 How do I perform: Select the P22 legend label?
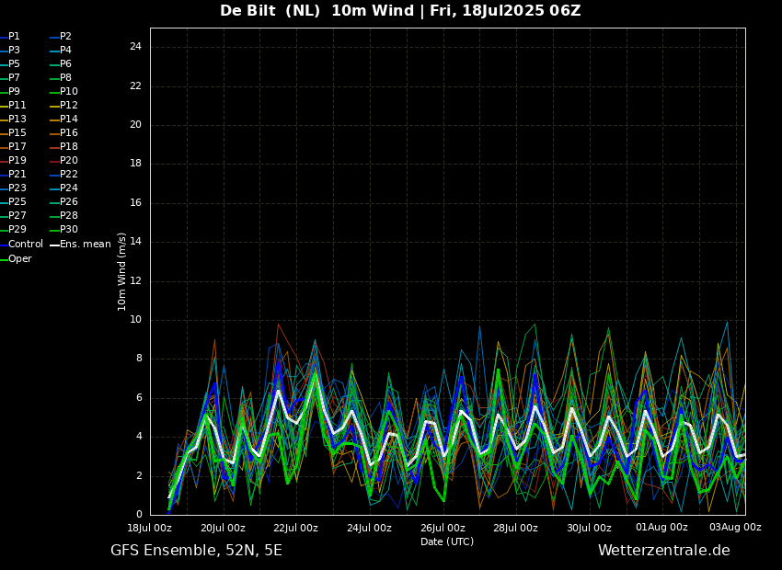69,175
